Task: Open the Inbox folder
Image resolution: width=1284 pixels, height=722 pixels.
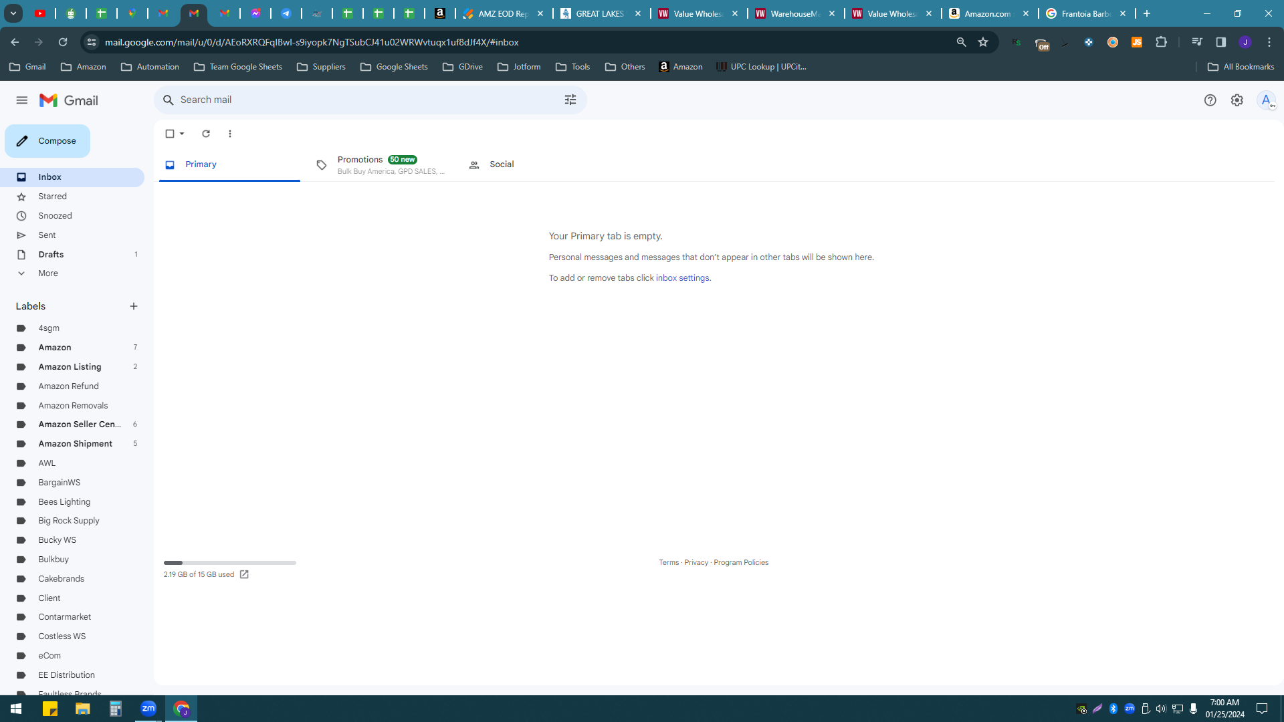Action: (x=72, y=177)
